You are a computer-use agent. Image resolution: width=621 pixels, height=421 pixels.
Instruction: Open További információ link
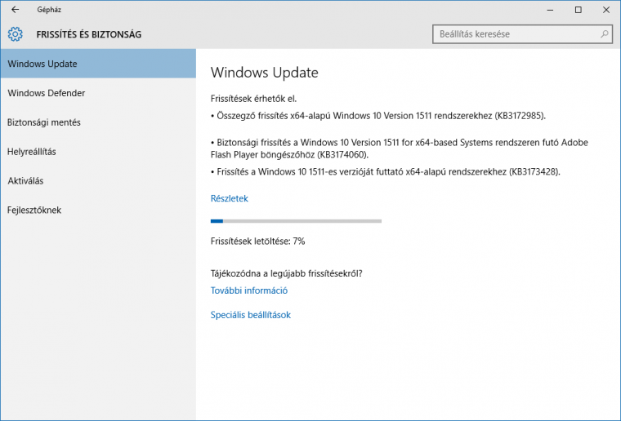click(x=249, y=290)
